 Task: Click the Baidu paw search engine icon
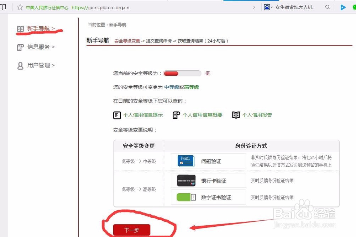(x=267, y=7)
